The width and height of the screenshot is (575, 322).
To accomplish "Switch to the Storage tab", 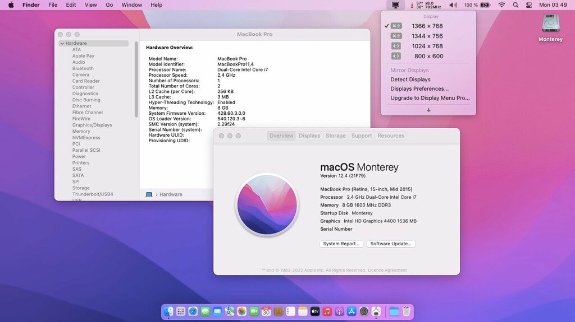I will 336,136.
